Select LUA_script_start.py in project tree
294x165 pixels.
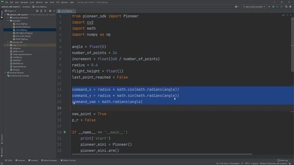(22, 36)
